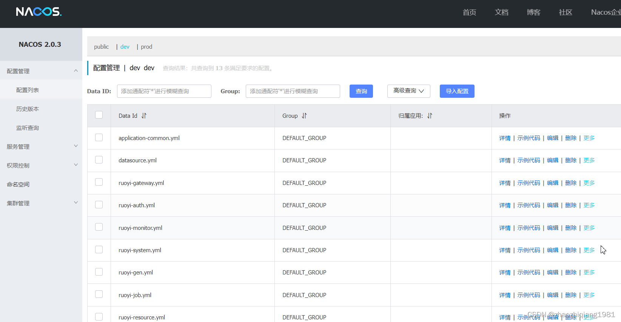The image size is (621, 322).
Task: Click 示例代码 for ruoyi-gen.yml
Action: point(529,273)
